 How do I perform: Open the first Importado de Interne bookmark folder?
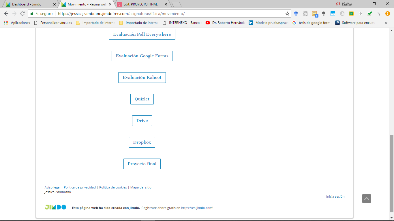pyautogui.click(x=95, y=23)
